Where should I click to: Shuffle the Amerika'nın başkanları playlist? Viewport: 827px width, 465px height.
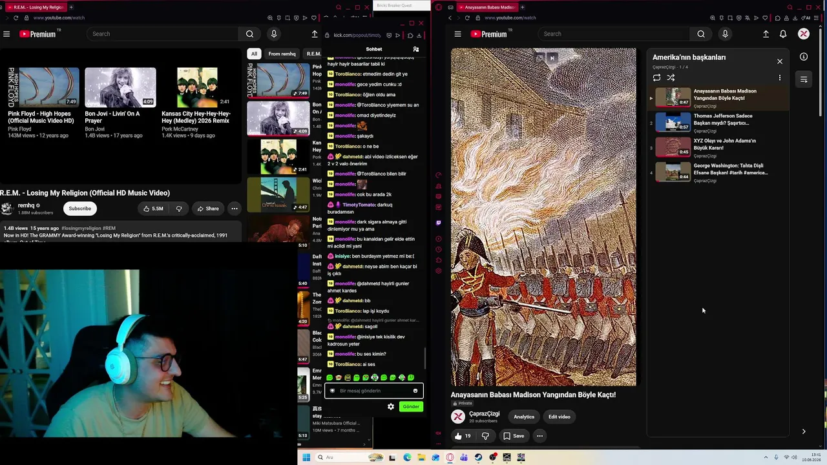(x=671, y=77)
